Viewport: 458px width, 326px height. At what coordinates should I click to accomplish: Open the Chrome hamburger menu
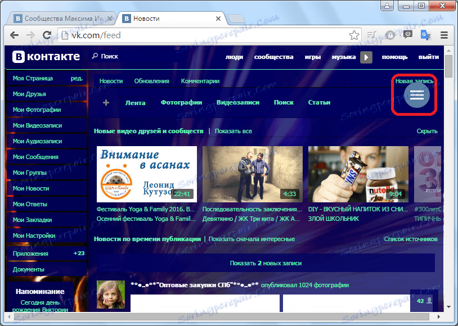coord(444,35)
